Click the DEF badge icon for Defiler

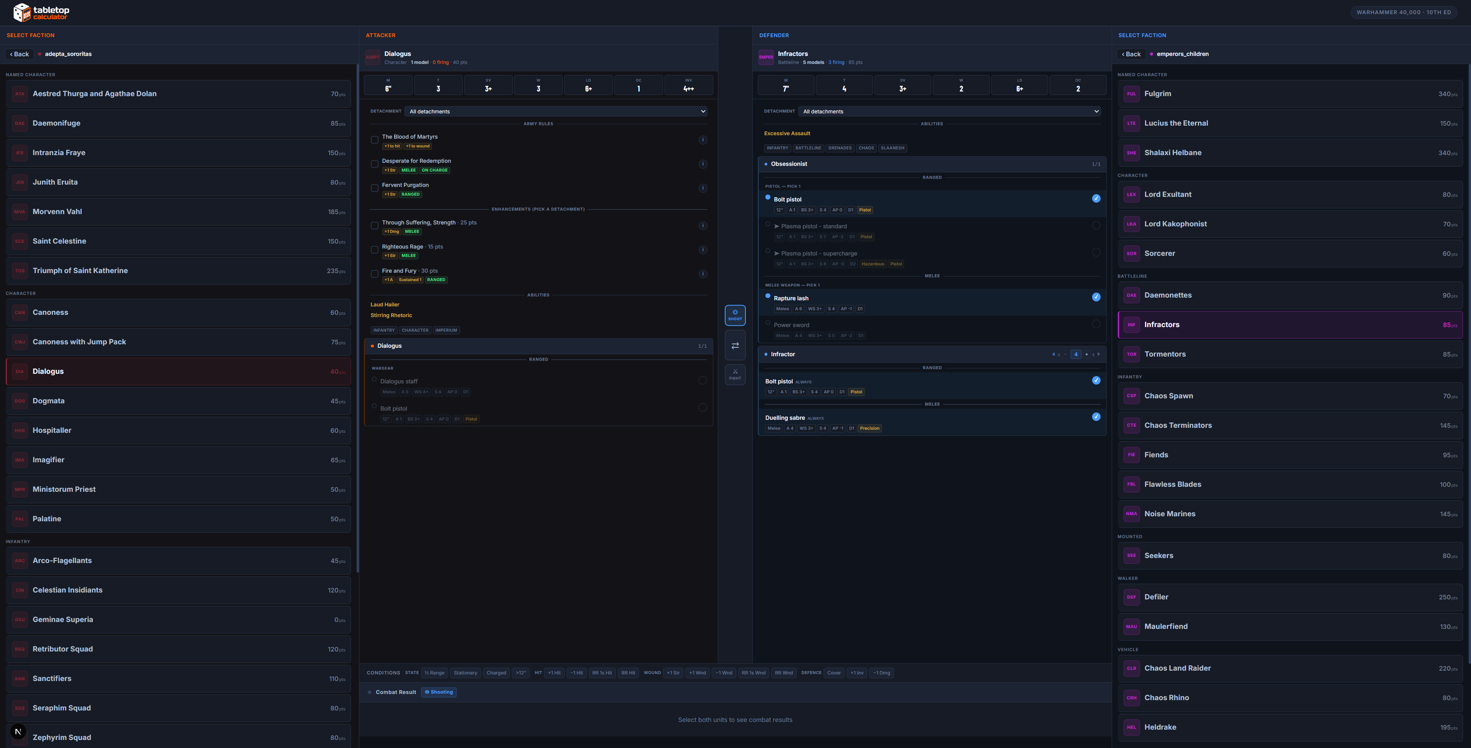coord(1131,597)
